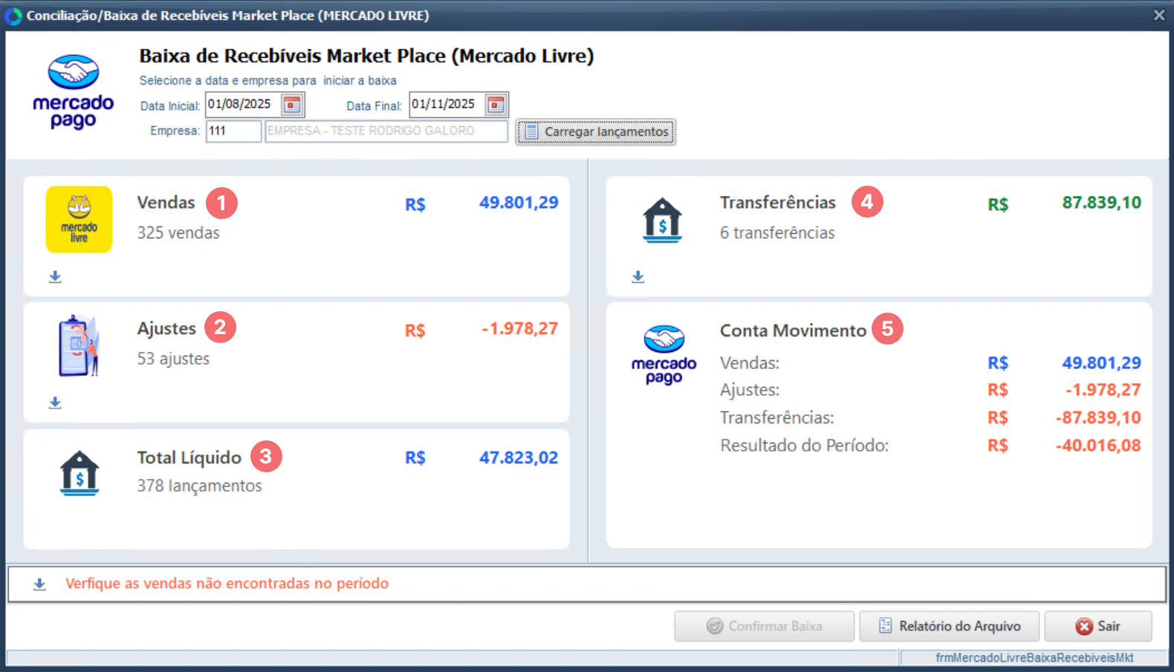Click the Confirmar Baixa button
1174x672 pixels.
point(764,626)
